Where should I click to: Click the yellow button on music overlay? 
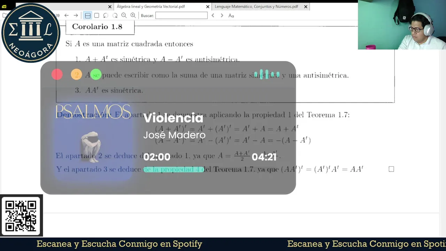click(x=76, y=75)
